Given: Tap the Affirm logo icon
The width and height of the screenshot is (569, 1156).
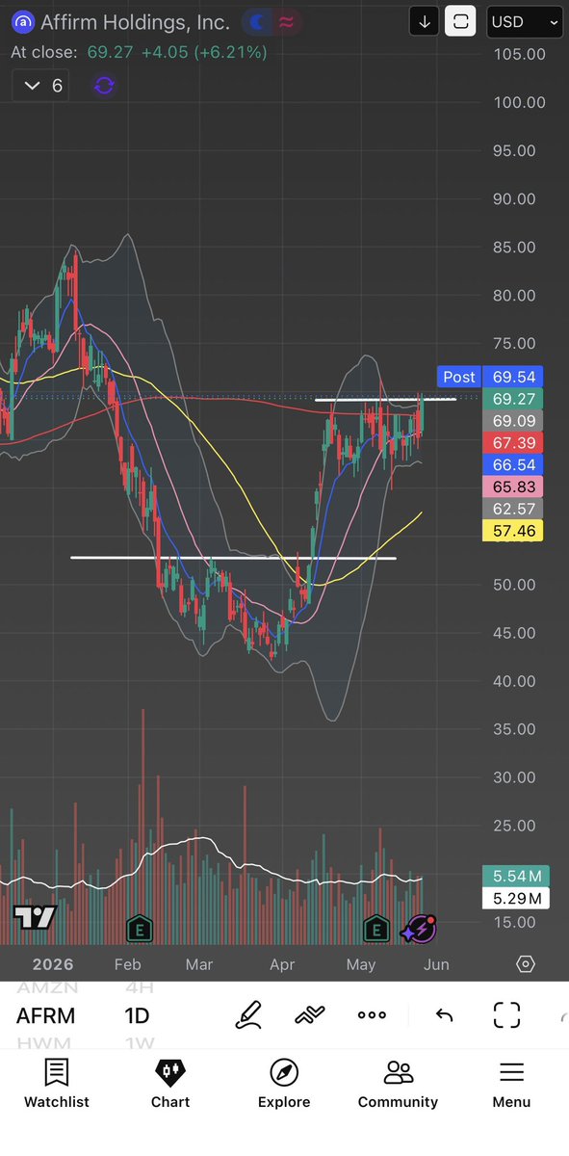Looking at the screenshot, I should pos(23,21).
